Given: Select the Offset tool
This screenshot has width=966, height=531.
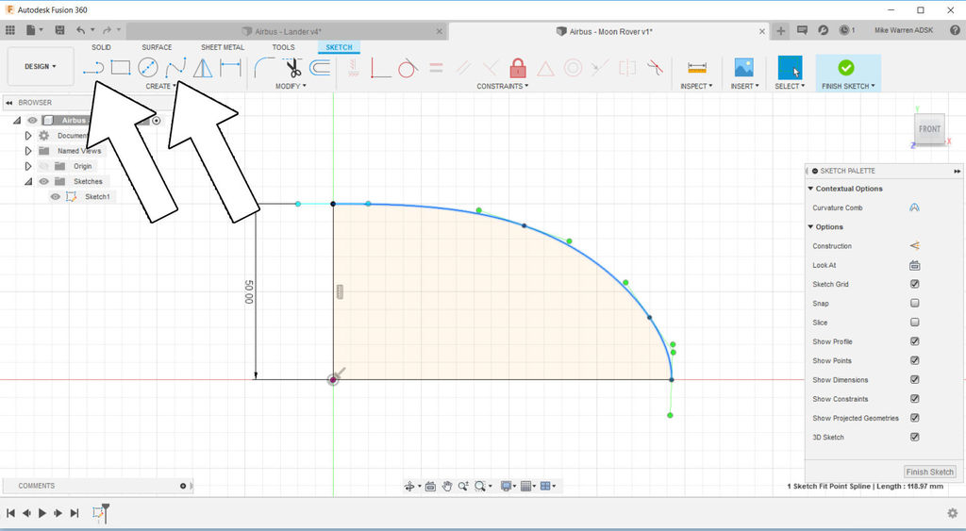Looking at the screenshot, I should [320, 68].
